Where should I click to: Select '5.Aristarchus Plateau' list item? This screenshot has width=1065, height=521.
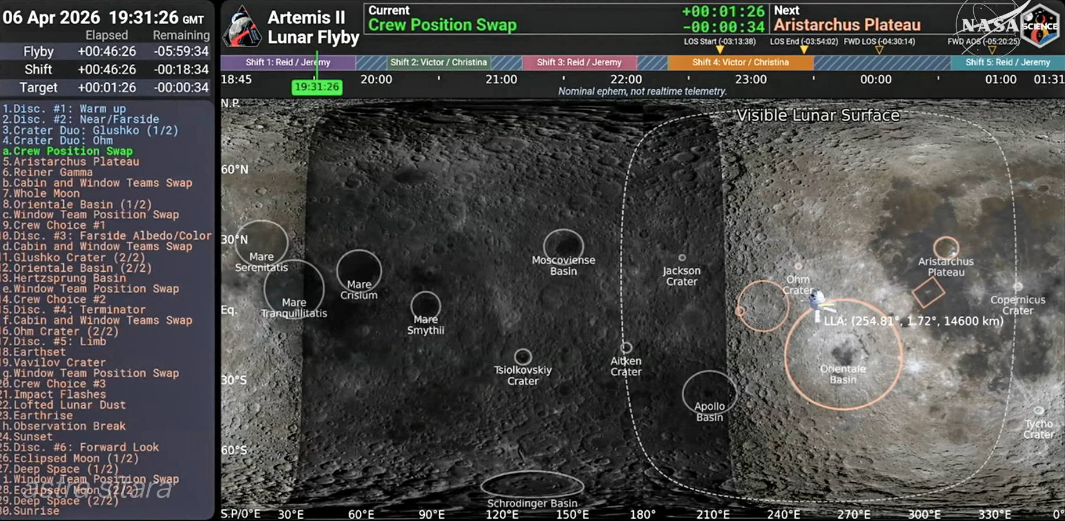tap(70, 162)
